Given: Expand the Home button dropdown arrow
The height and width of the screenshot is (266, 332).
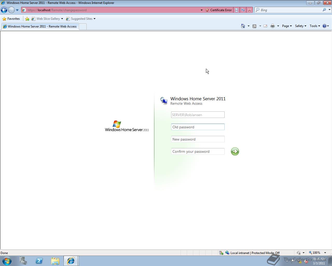Looking at the screenshot, I should pos(248,26).
